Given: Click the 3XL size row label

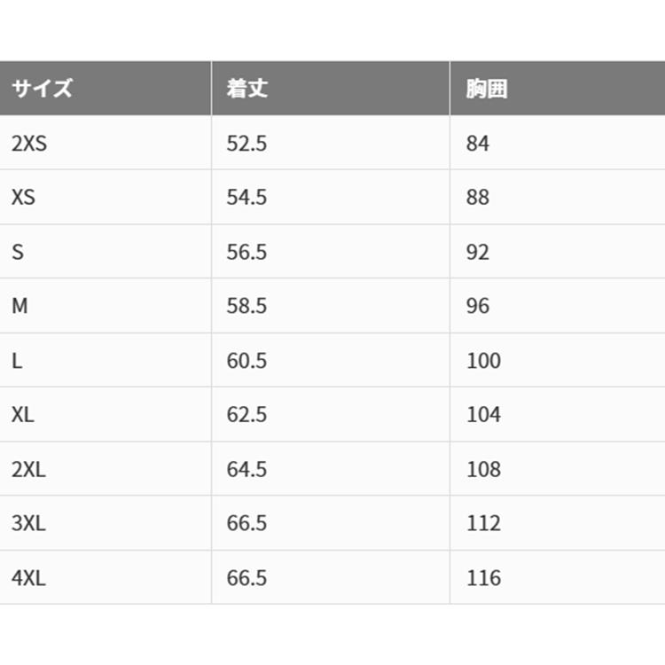Looking at the screenshot, I should (x=28, y=524).
